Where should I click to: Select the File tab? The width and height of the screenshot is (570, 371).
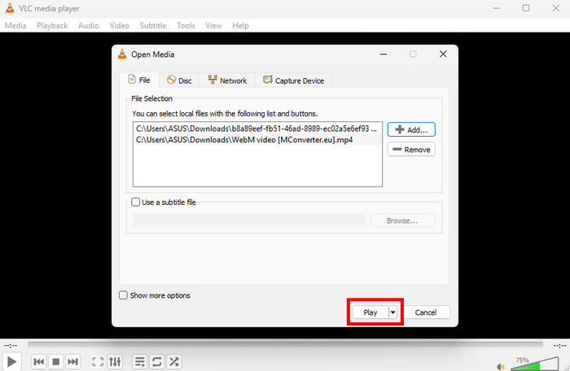(x=139, y=80)
